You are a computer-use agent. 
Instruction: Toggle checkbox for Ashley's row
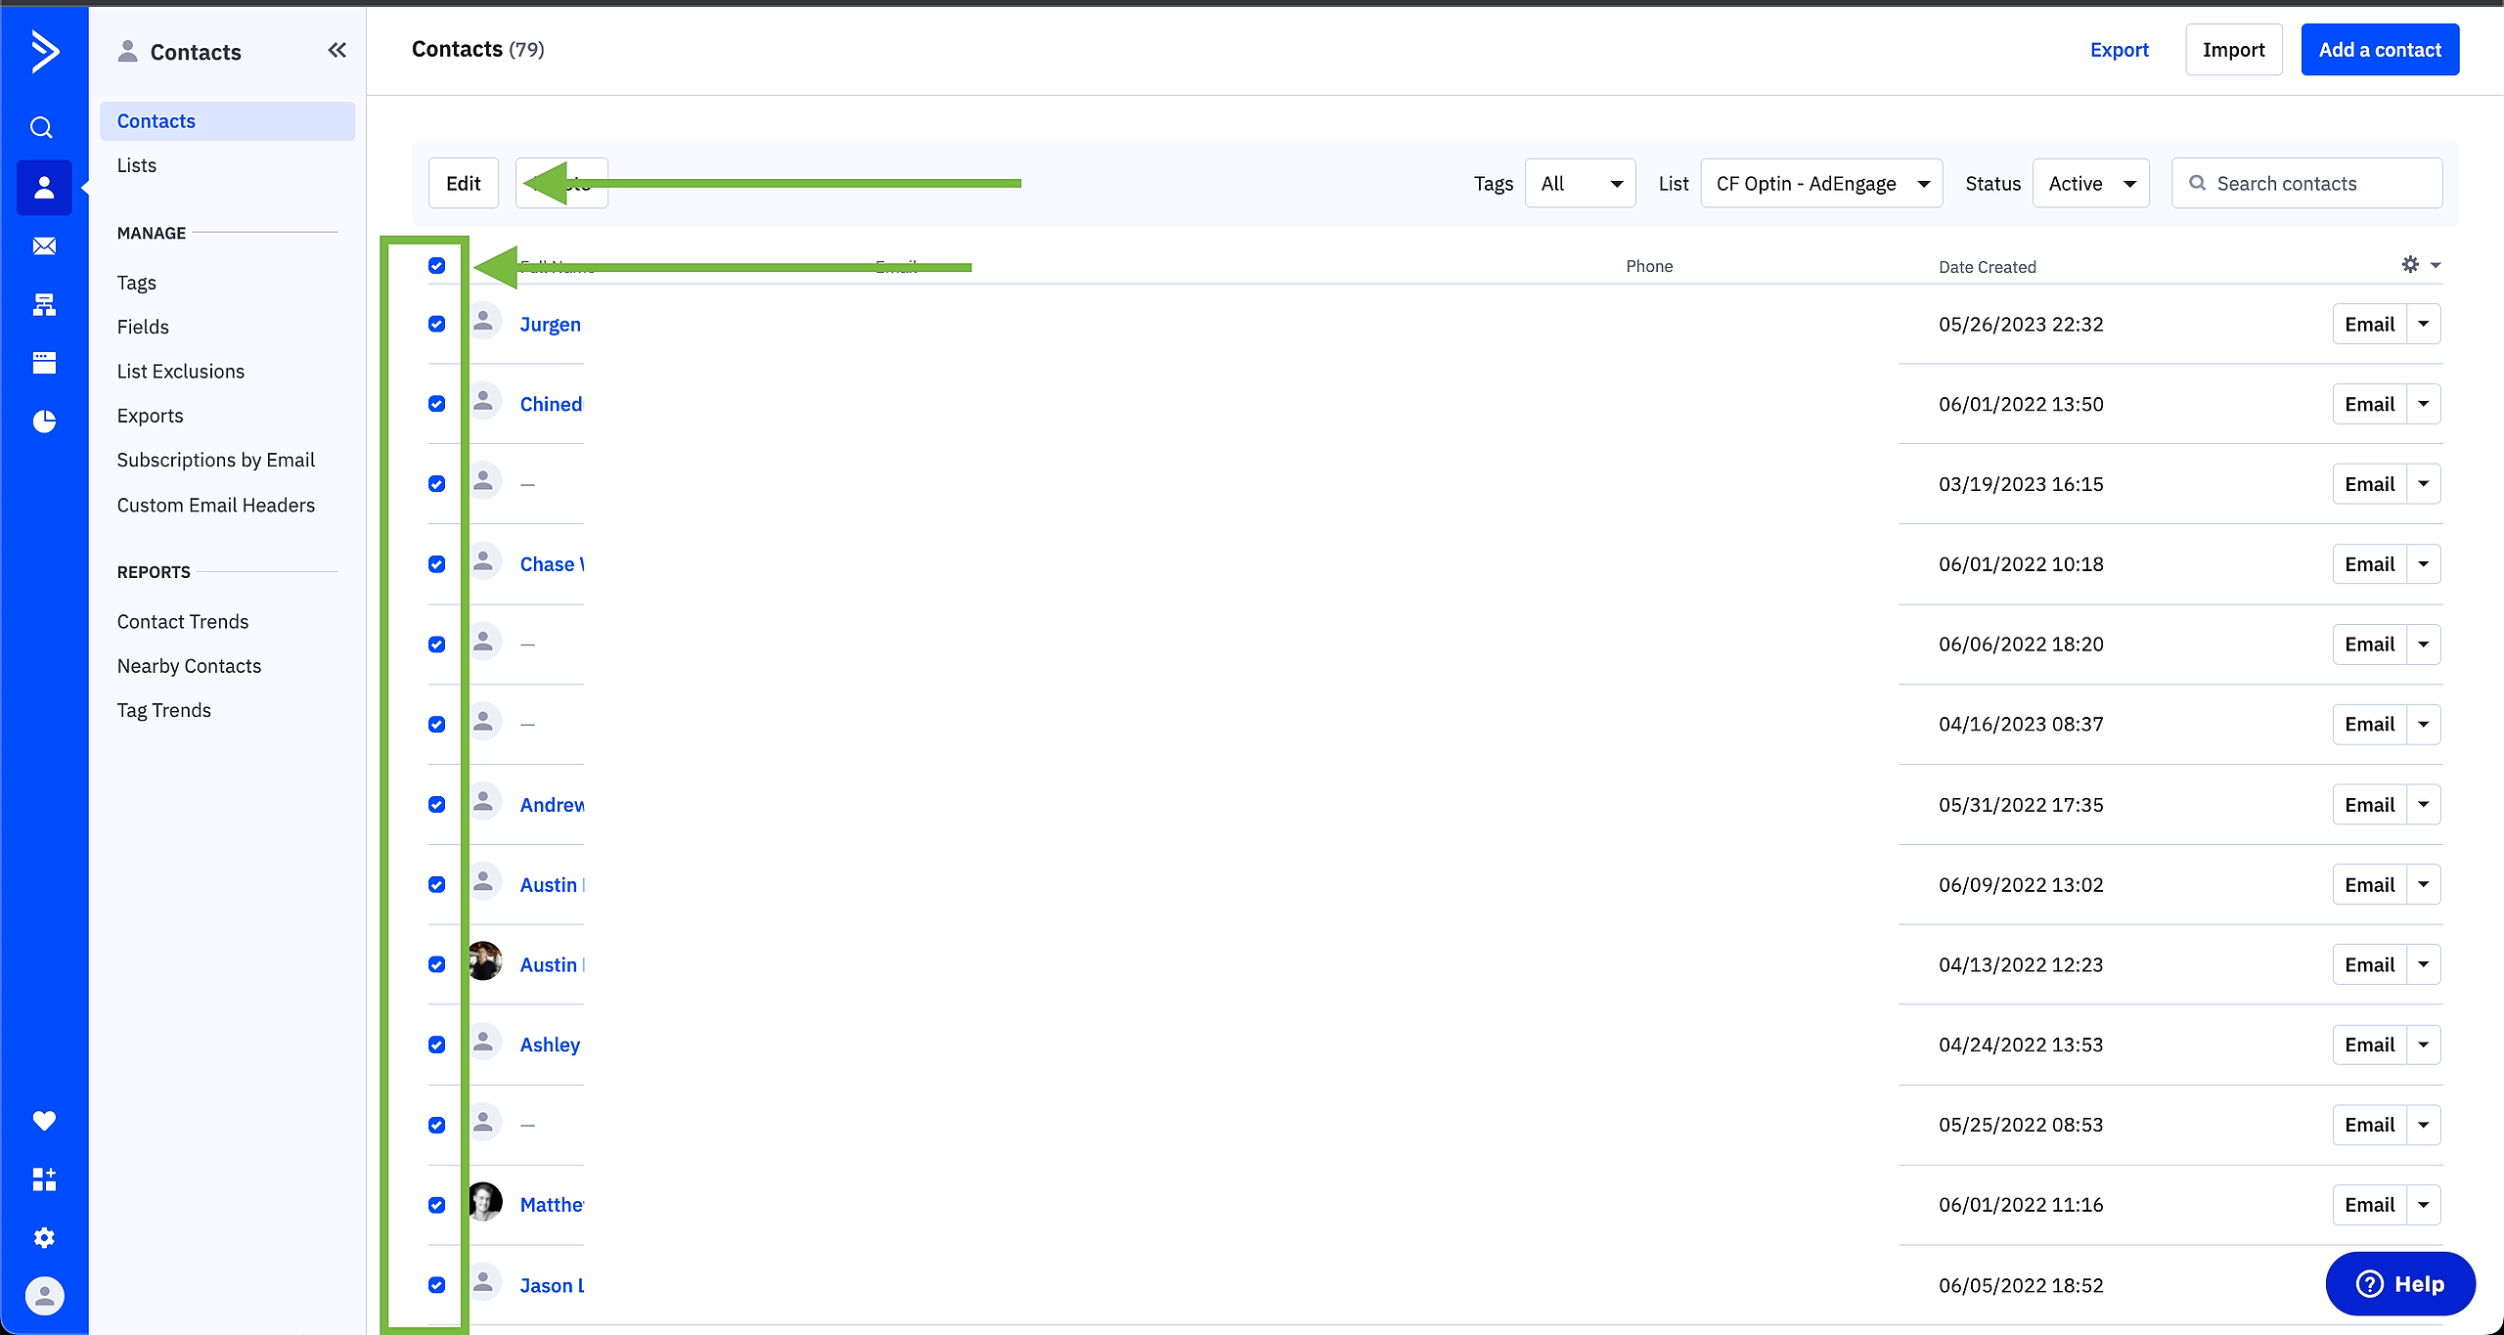point(436,1045)
